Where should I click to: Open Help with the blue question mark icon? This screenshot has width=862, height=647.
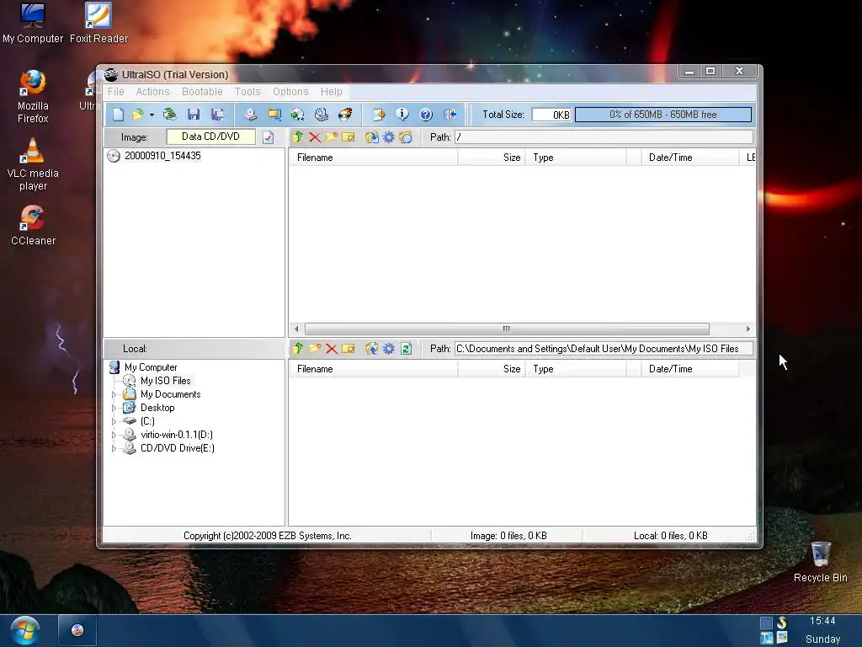point(426,115)
